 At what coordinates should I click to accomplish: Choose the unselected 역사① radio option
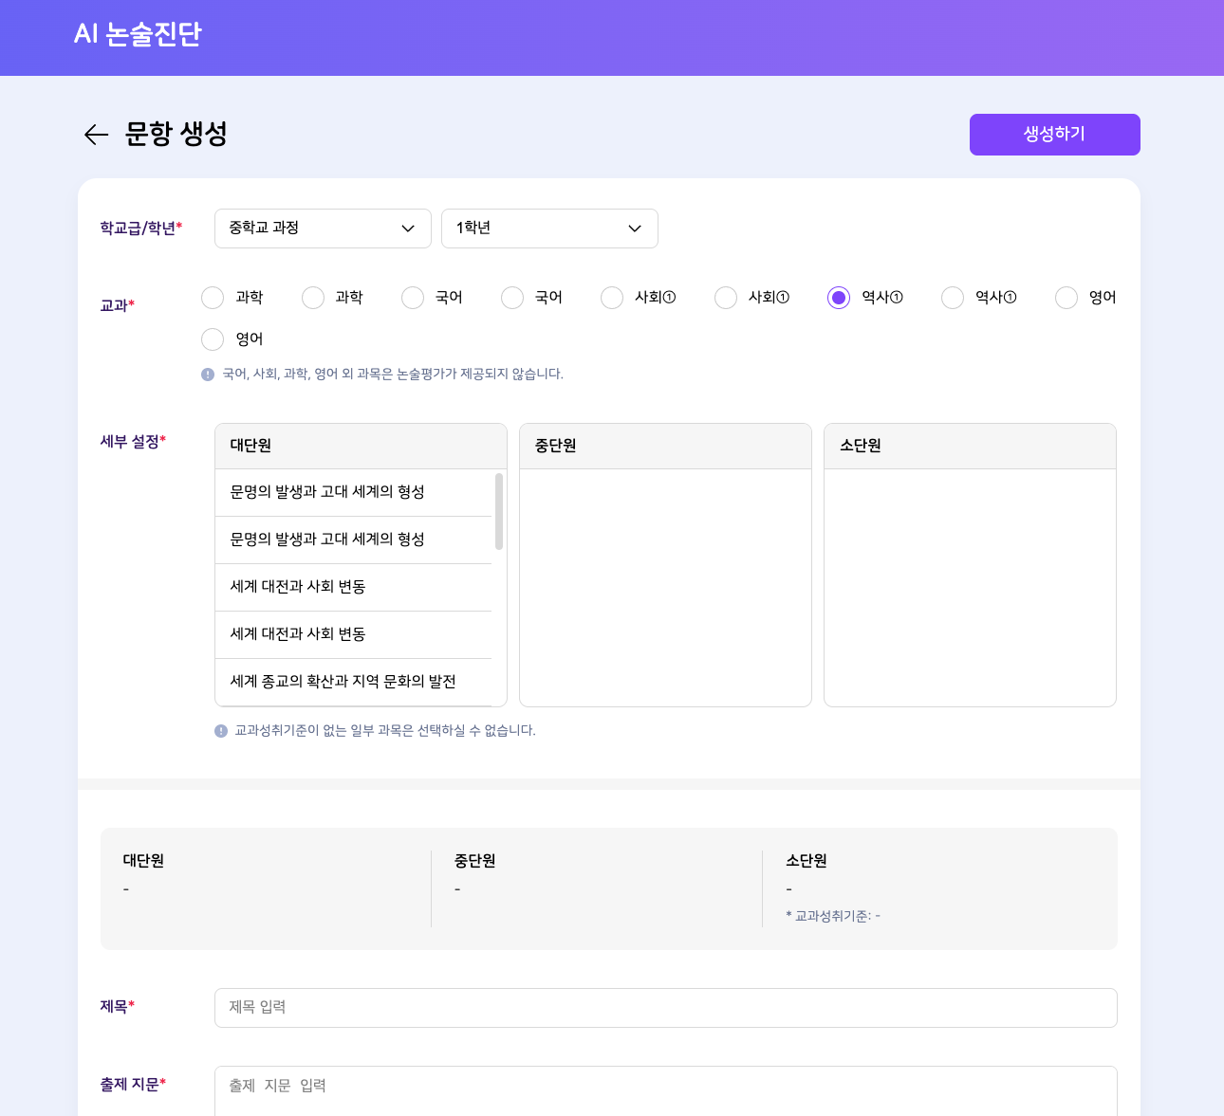(953, 298)
